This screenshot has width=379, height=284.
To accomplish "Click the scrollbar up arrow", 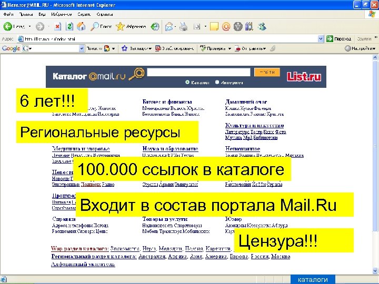I will pyautogui.click(x=375, y=57).
